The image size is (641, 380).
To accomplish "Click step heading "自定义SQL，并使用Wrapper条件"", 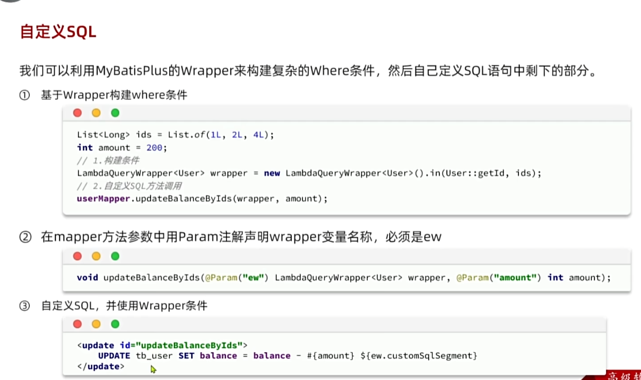I will [x=124, y=306].
